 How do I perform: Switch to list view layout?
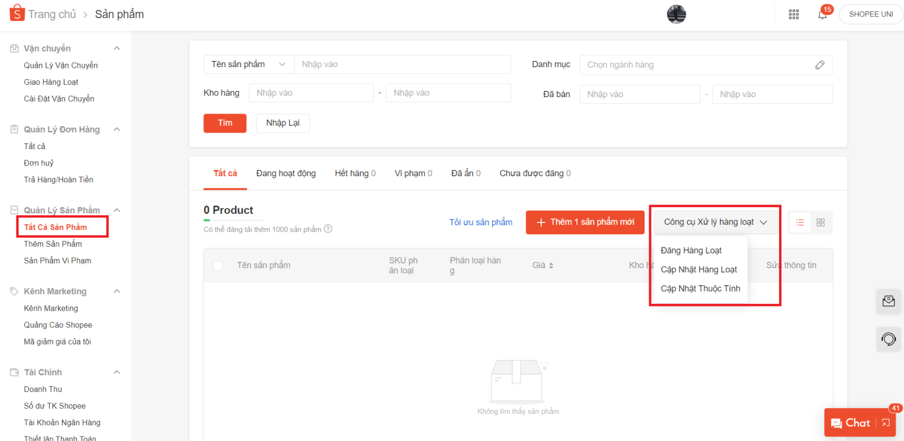click(800, 222)
